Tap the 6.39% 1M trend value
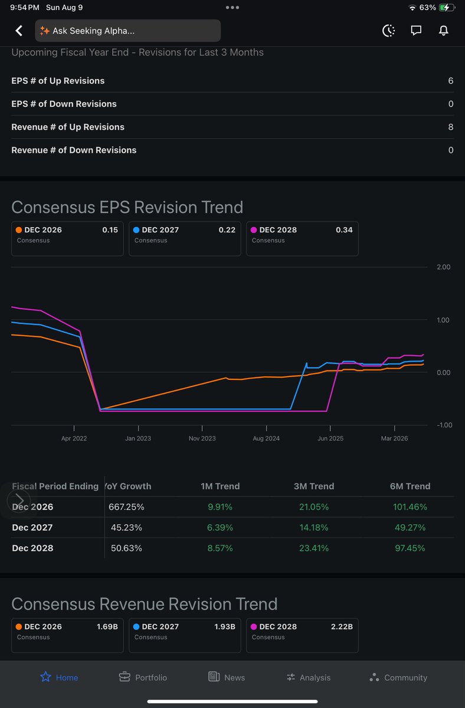Viewport: 465px width, 708px height. (220, 527)
